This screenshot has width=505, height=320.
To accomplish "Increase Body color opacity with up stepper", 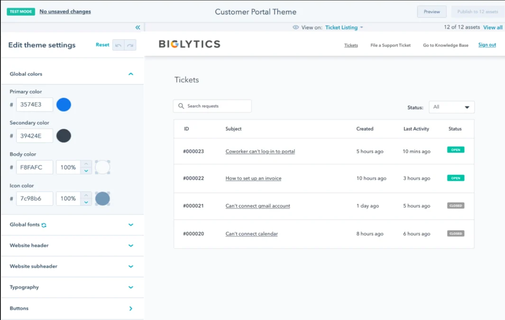I will point(85,164).
